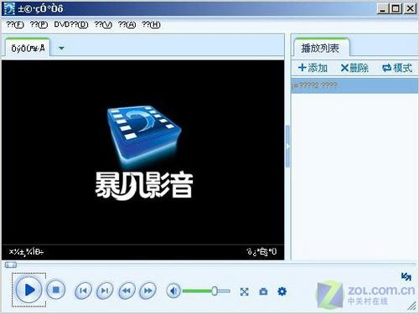Open the menu ending in (P)
This screenshot has width=419, height=314.
(x=39, y=24)
